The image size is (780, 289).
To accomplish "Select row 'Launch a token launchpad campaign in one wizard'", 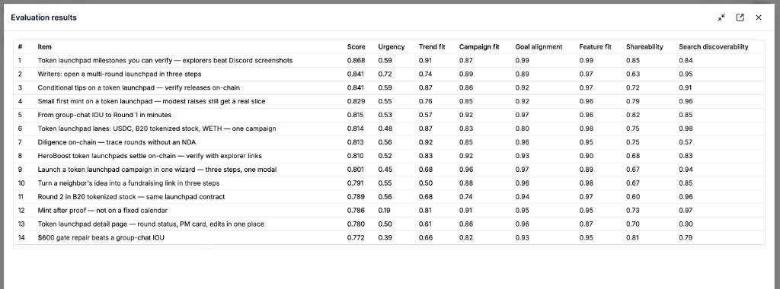I will click(389, 170).
